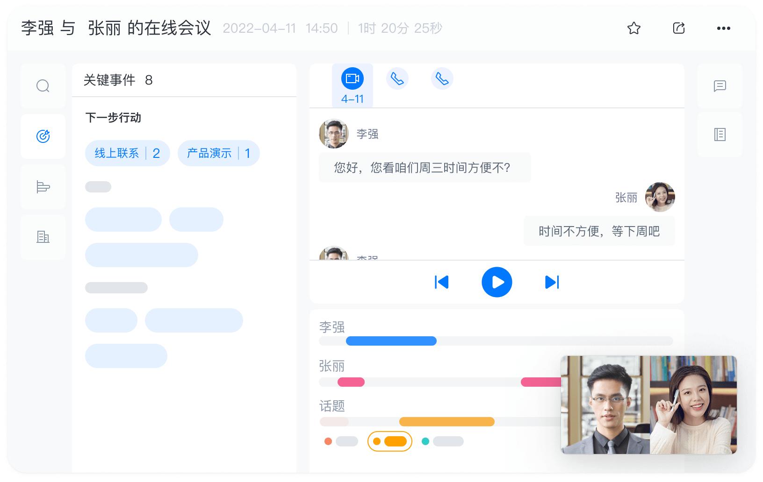Click 张丽's second pink segment near video

click(541, 382)
